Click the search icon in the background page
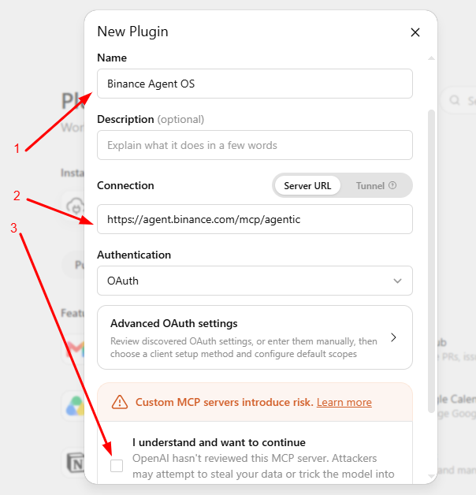476x495 pixels. 455,100
